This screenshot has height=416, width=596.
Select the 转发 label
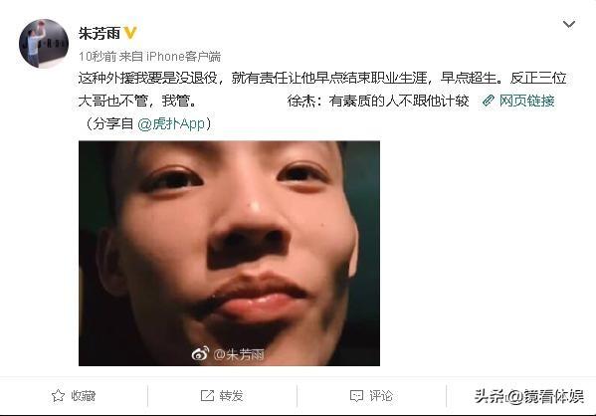click(x=231, y=396)
